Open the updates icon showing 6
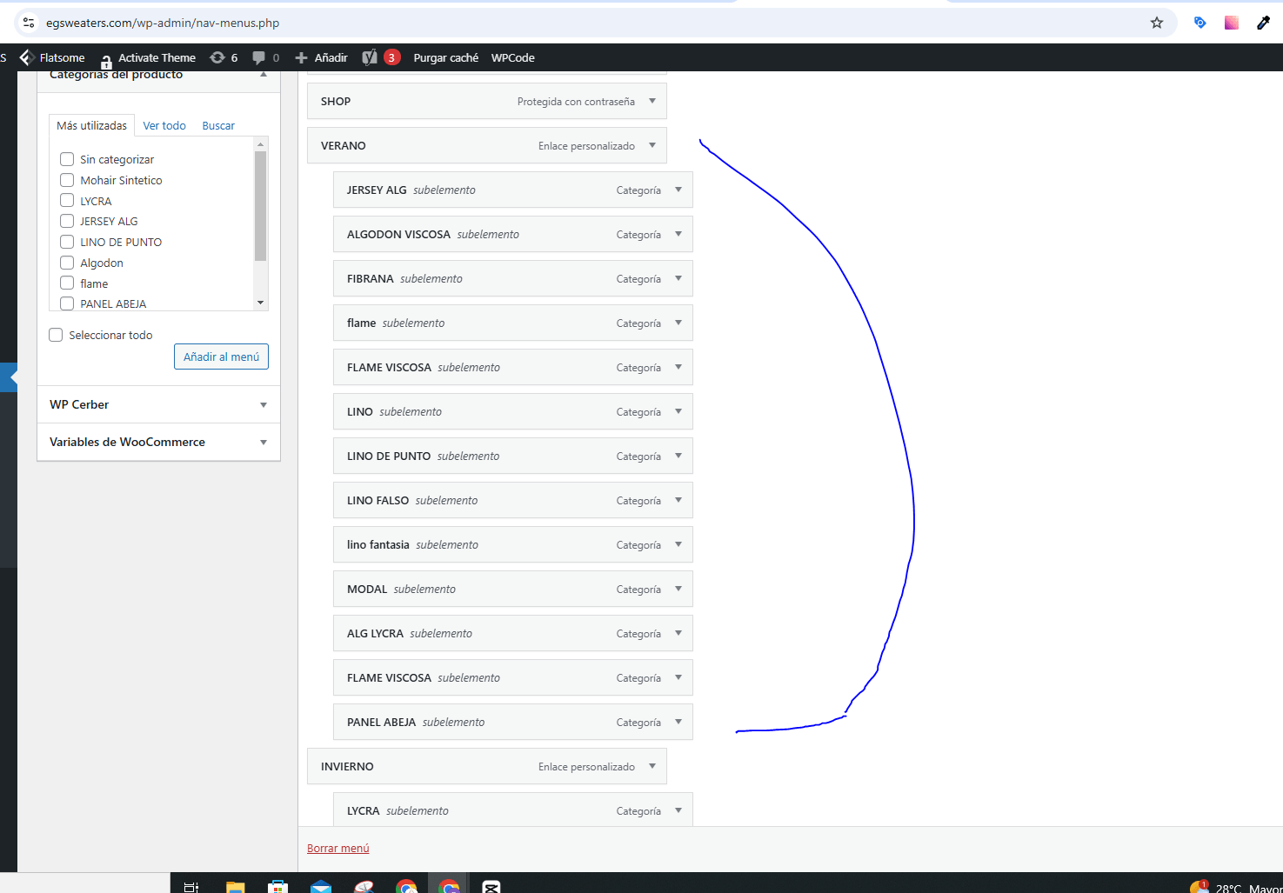This screenshot has height=893, width=1283. (x=224, y=57)
